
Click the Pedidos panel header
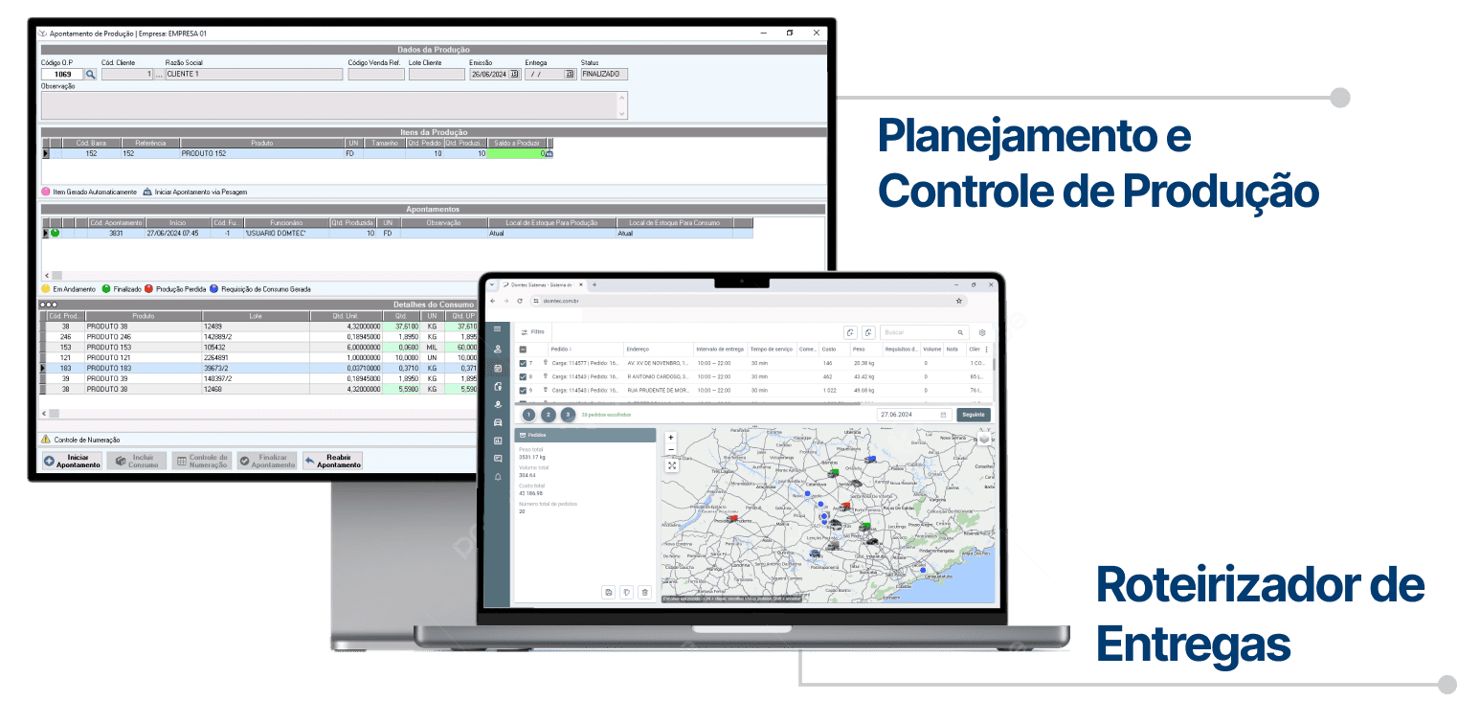tap(585, 435)
